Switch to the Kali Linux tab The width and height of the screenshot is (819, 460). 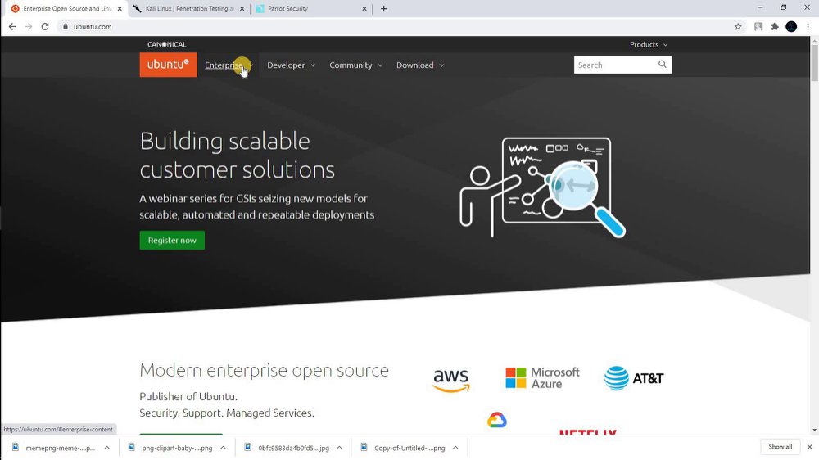pos(189,8)
